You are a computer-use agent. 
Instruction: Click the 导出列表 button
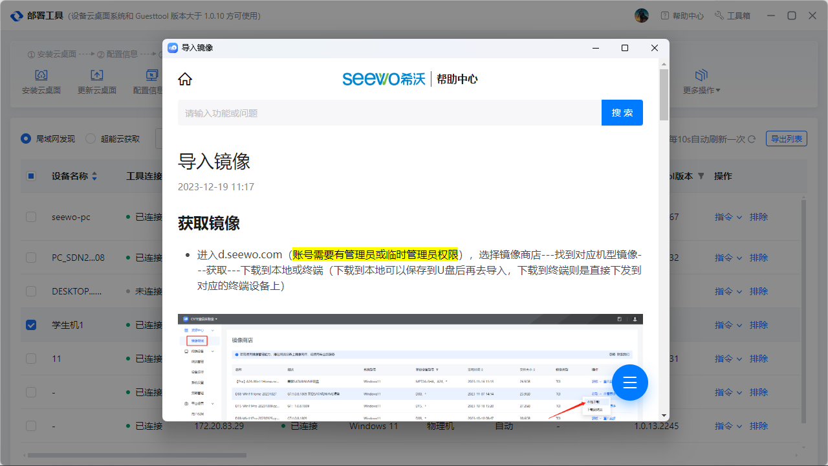[787, 139]
